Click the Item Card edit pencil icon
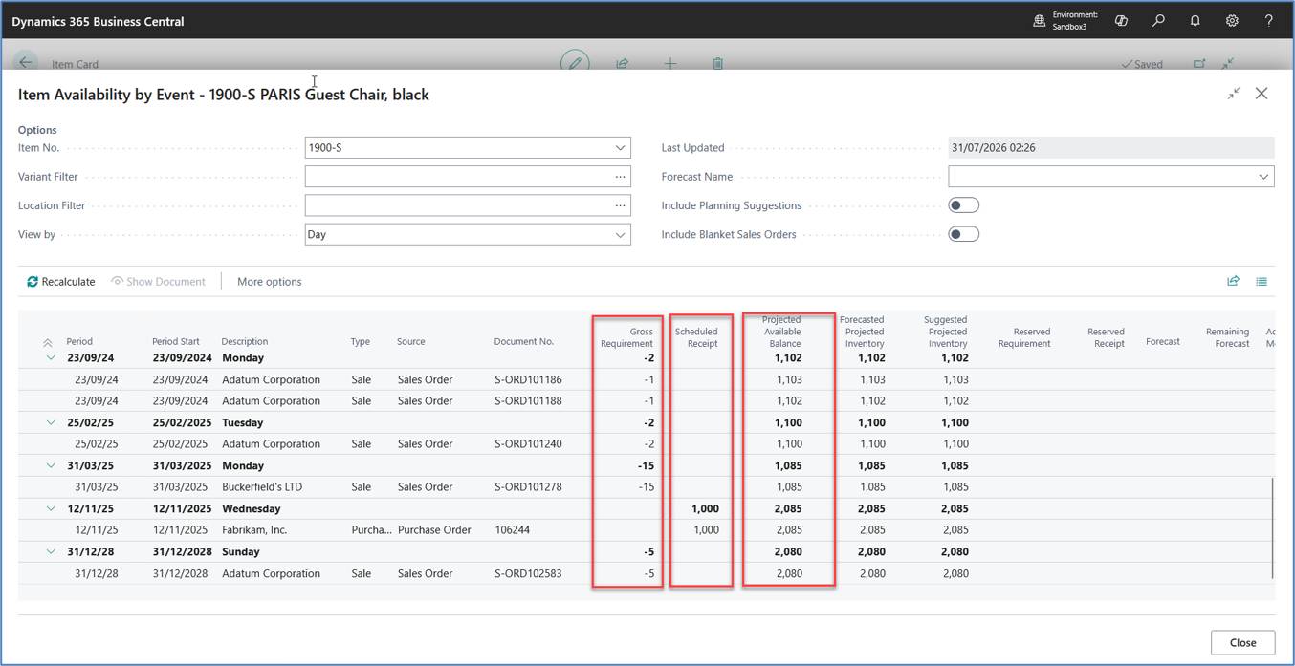Image resolution: width=1295 pixels, height=666 pixels. pos(575,63)
